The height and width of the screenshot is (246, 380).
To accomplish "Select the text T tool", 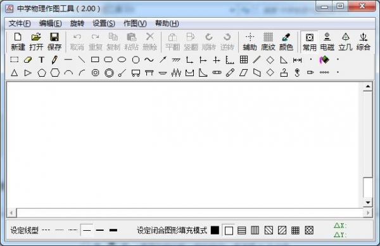I will (41, 60).
